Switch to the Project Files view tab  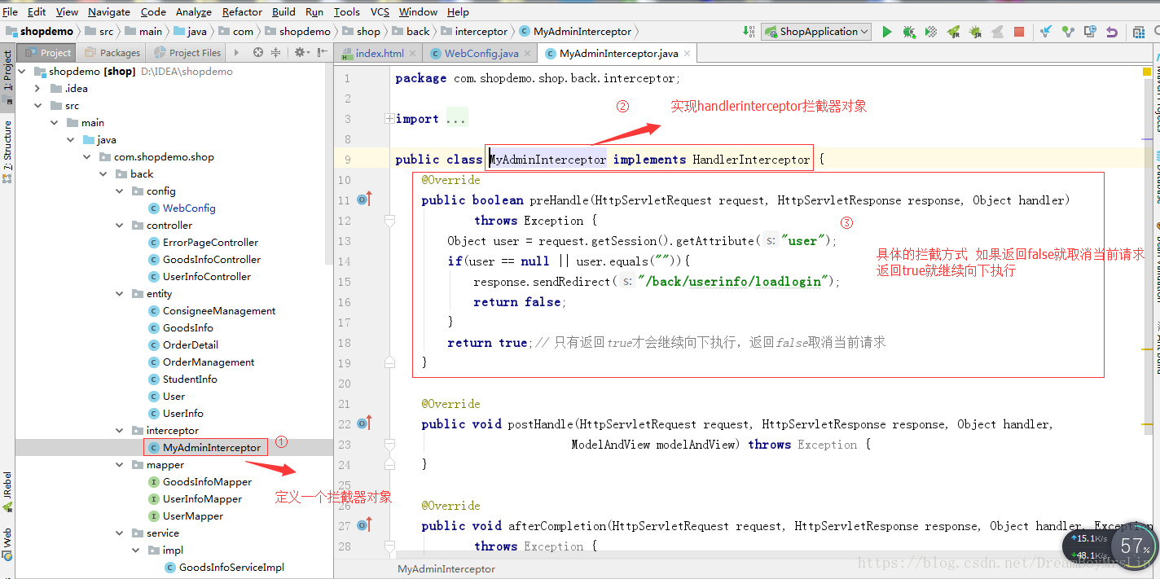pyautogui.click(x=187, y=52)
